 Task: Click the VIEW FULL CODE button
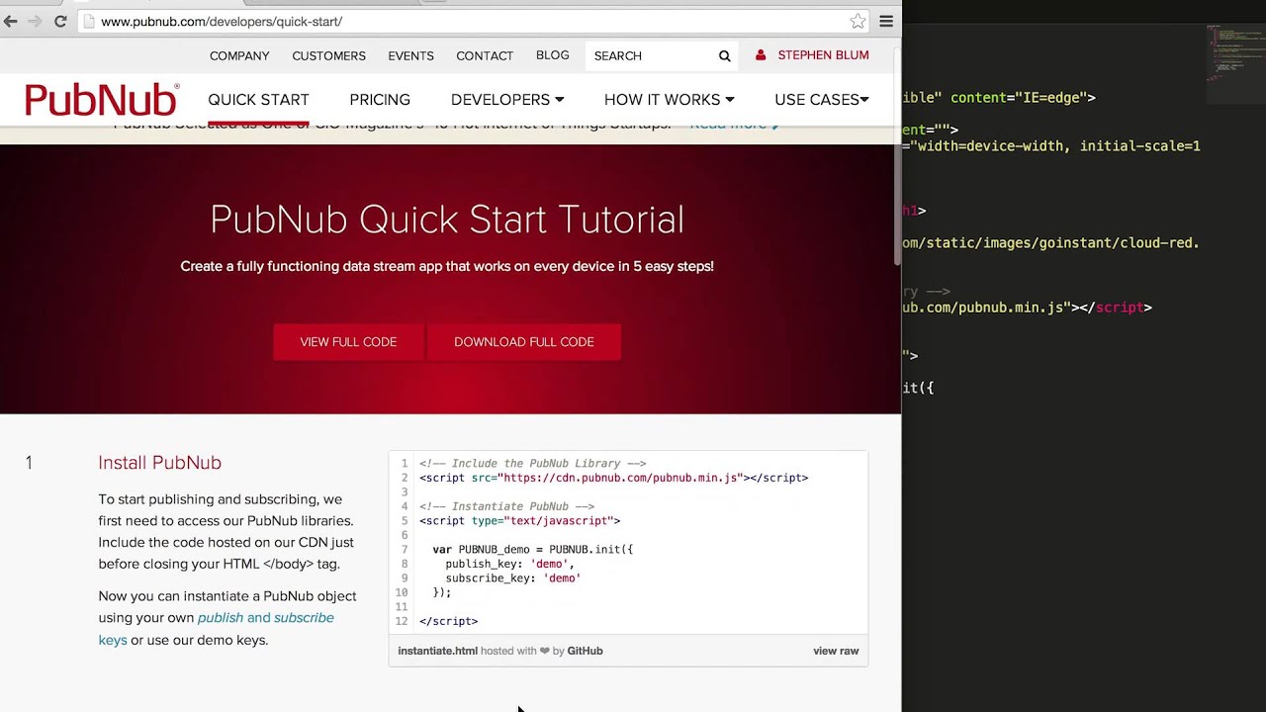click(x=348, y=342)
